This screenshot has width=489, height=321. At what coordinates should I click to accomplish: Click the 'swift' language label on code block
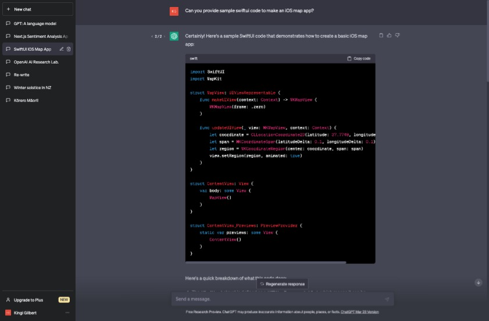[x=194, y=58]
